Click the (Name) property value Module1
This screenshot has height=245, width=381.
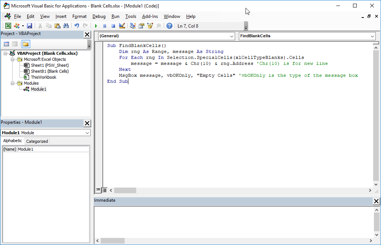[x=53, y=149]
